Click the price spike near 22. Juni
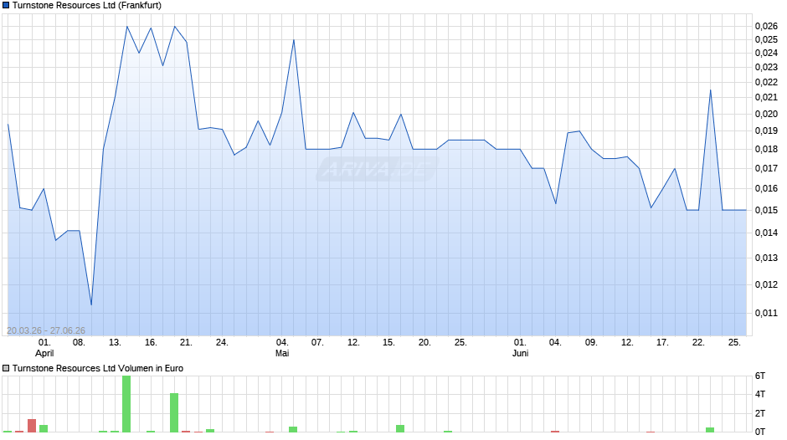 710,90
